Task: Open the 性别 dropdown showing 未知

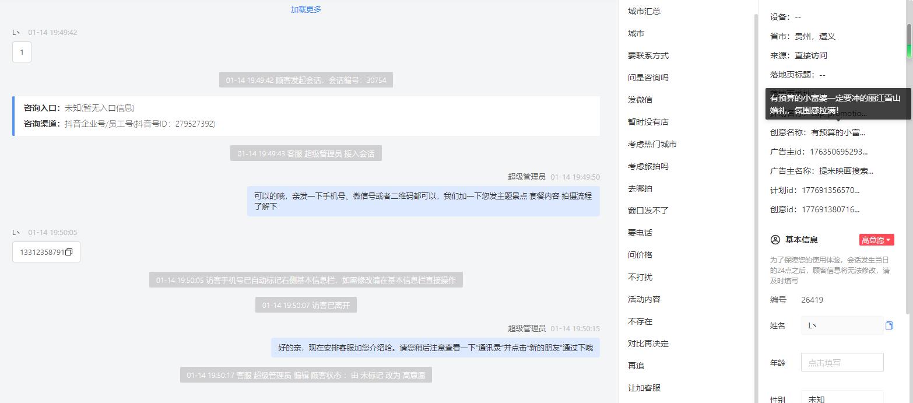Action: 842,397
